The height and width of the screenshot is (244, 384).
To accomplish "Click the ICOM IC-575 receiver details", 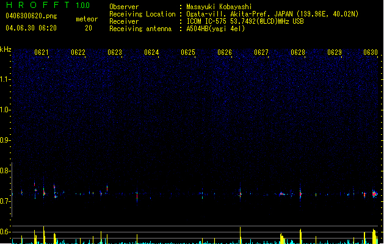I will [245, 21].
